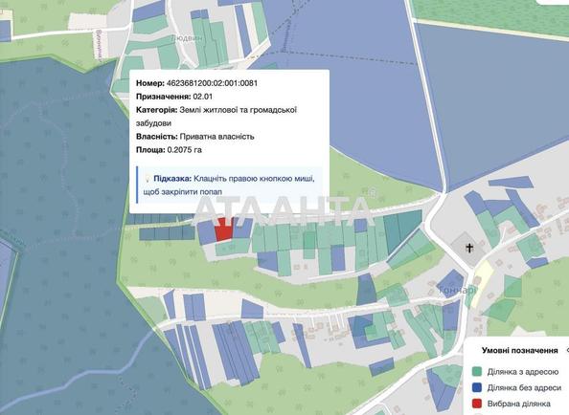Click the red 'Вибрана ділянка' legend swatch
The width and height of the screenshot is (569, 415).
(477, 404)
